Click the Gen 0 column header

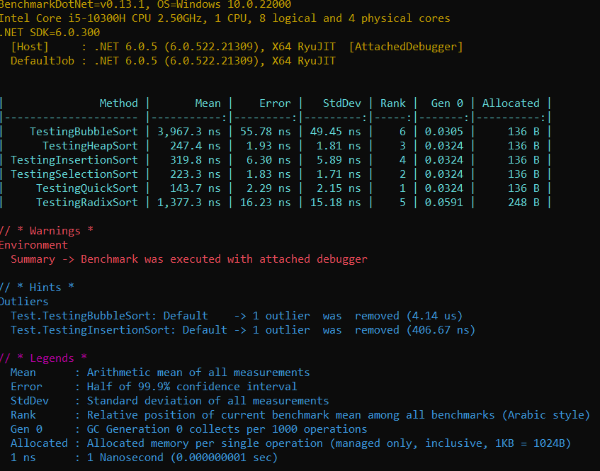click(447, 103)
